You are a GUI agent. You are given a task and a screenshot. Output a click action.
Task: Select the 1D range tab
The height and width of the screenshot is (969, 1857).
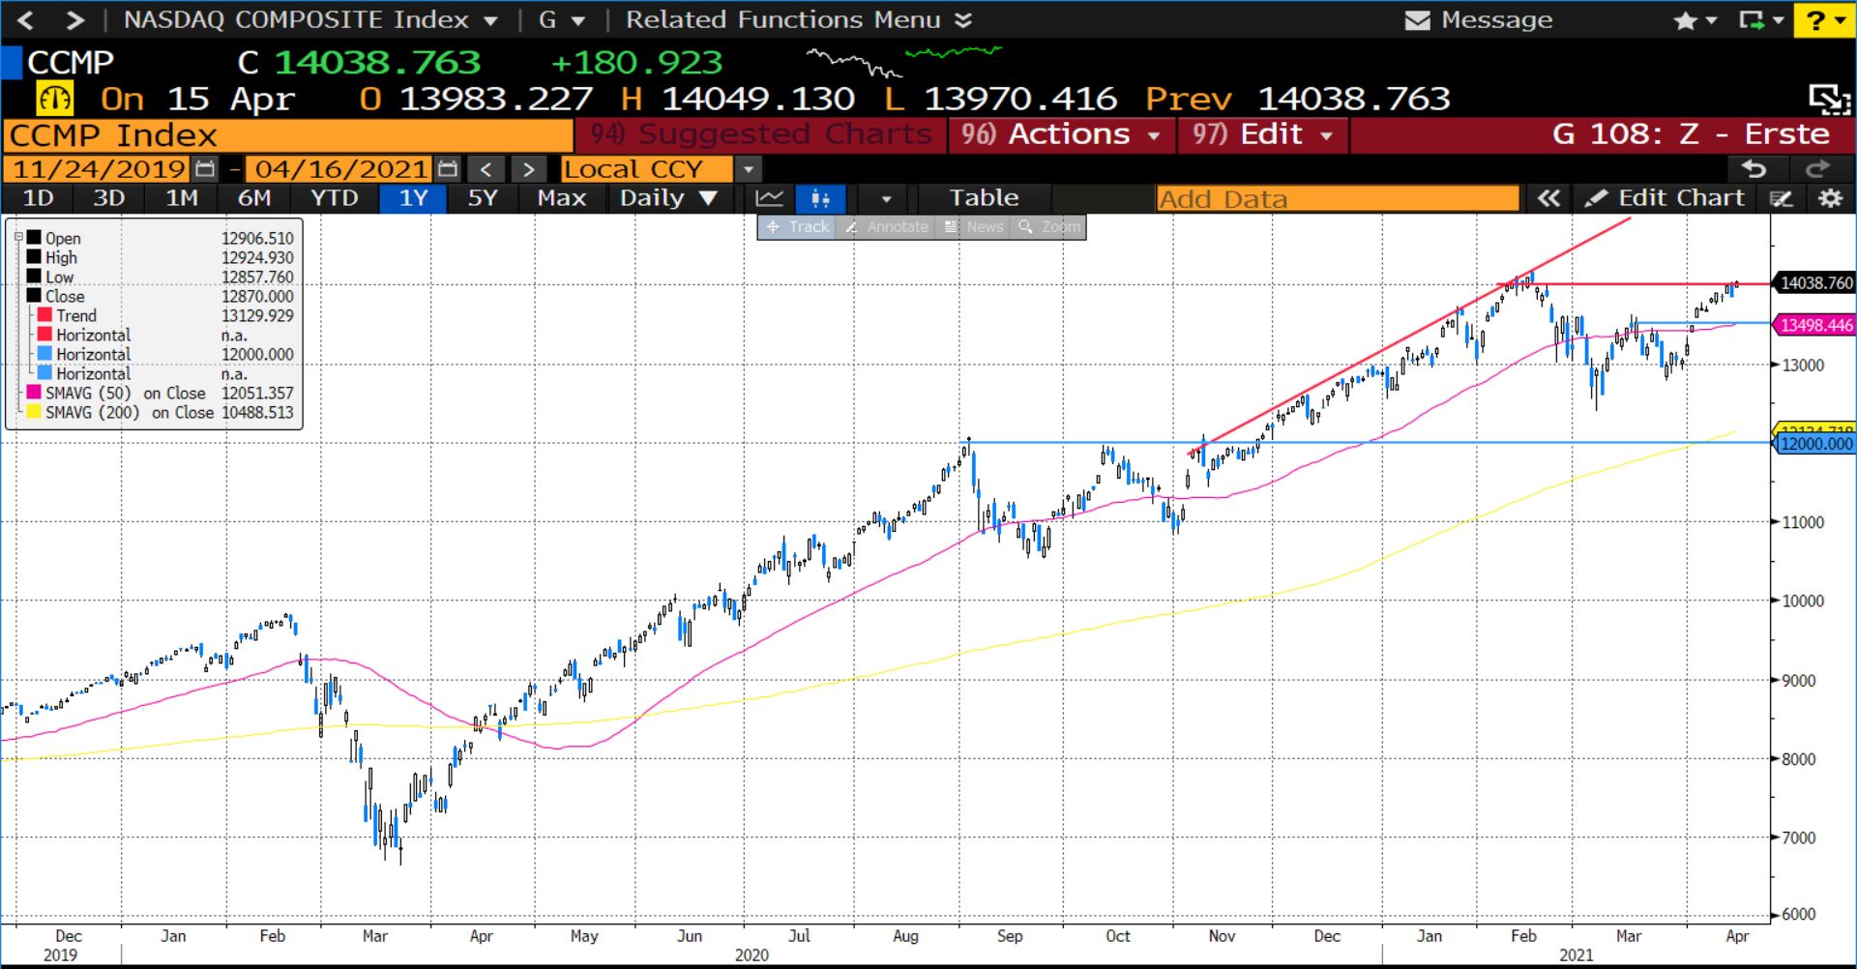coord(38,198)
